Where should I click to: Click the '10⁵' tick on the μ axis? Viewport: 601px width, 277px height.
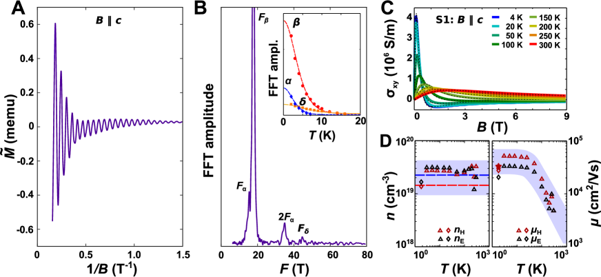click(575, 141)
